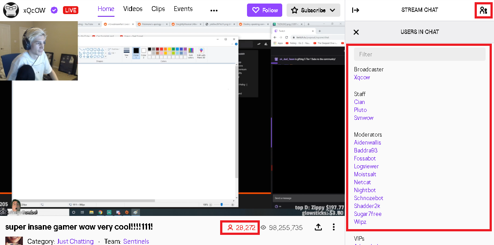The height and width of the screenshot is (245, 494).
Task: Select staff member Pluto
Action: [x=360, y=110]
